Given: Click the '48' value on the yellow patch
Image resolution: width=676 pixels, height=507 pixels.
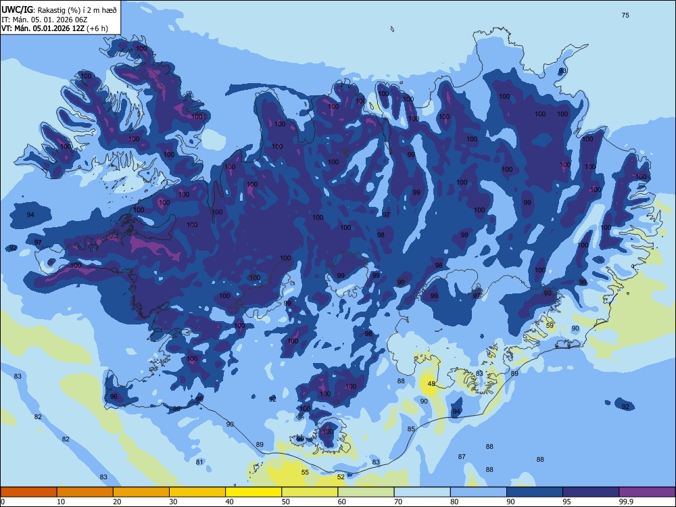Looking at the screenshot, I should tap(431, 384).
